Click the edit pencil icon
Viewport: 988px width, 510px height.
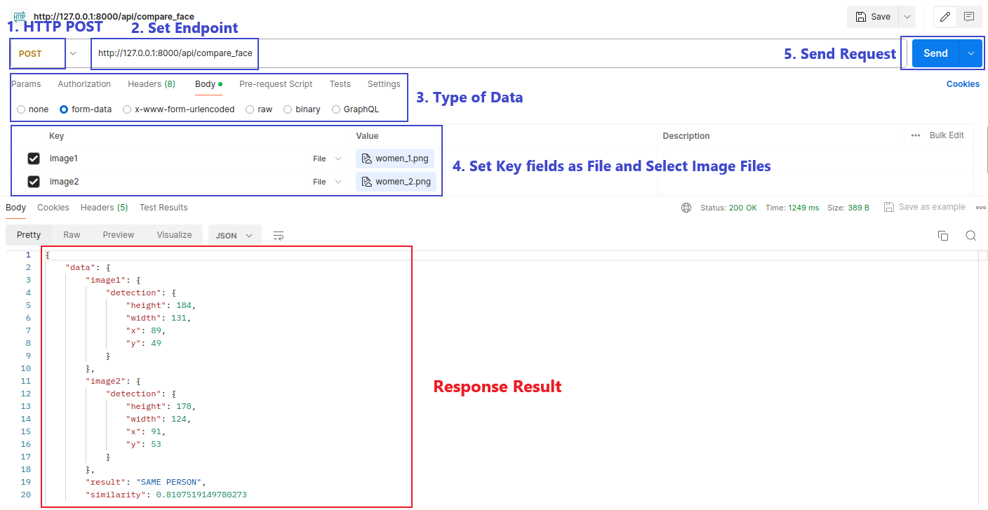tap(945, 17)
